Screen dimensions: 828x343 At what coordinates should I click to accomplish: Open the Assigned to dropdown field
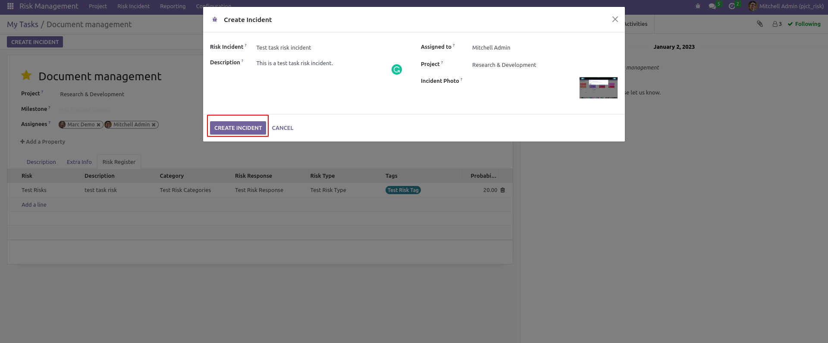pyautogui.click(x=543, y=47)
